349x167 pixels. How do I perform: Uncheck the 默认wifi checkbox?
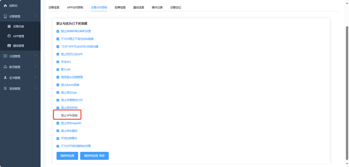pos(58,70)
